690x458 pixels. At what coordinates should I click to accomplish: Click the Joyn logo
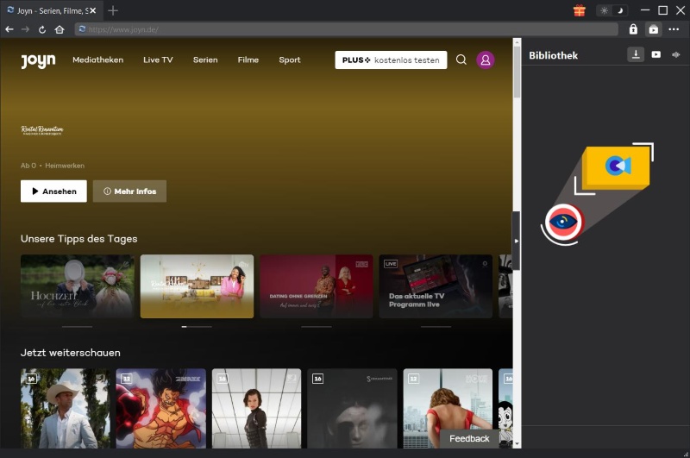pyautogui.click(x=38, y=60)
